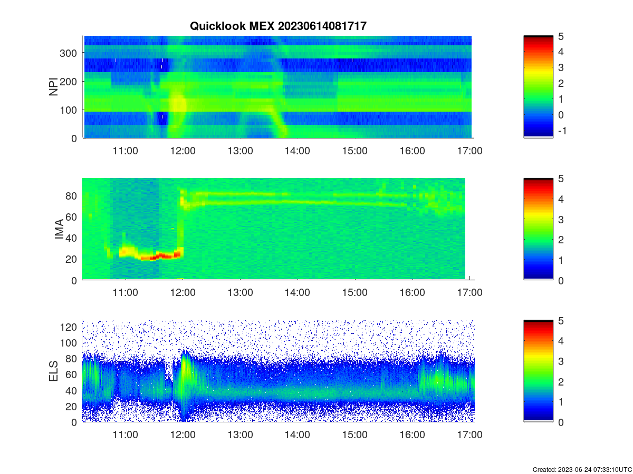Image resolution: width=633 pixels, height=474 pixels.
Task: Click the "17:00" tick under IMA plot
Action: point(470,293)
